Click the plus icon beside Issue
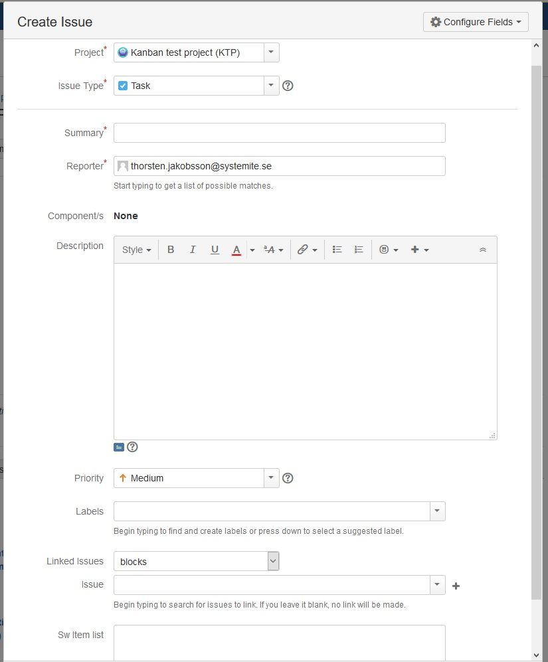This screenshot has width=548, height=662. click(x=456, y=586)
